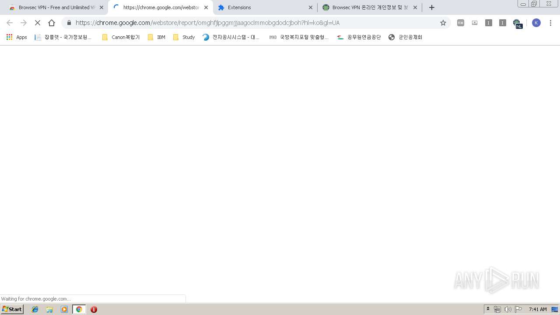
Task: Open the Study bookmark folder
Action: tap(184, 37)
